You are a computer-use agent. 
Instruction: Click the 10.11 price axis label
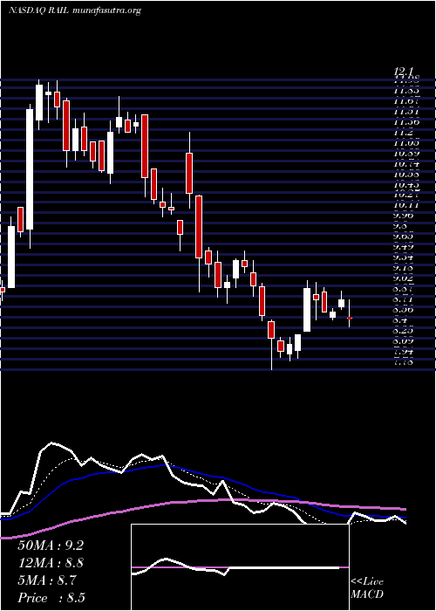coord(406,204)
